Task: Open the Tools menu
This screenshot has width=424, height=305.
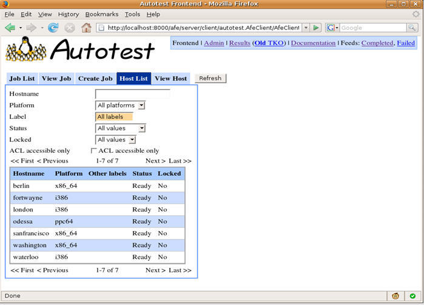Action: [132, 15]
